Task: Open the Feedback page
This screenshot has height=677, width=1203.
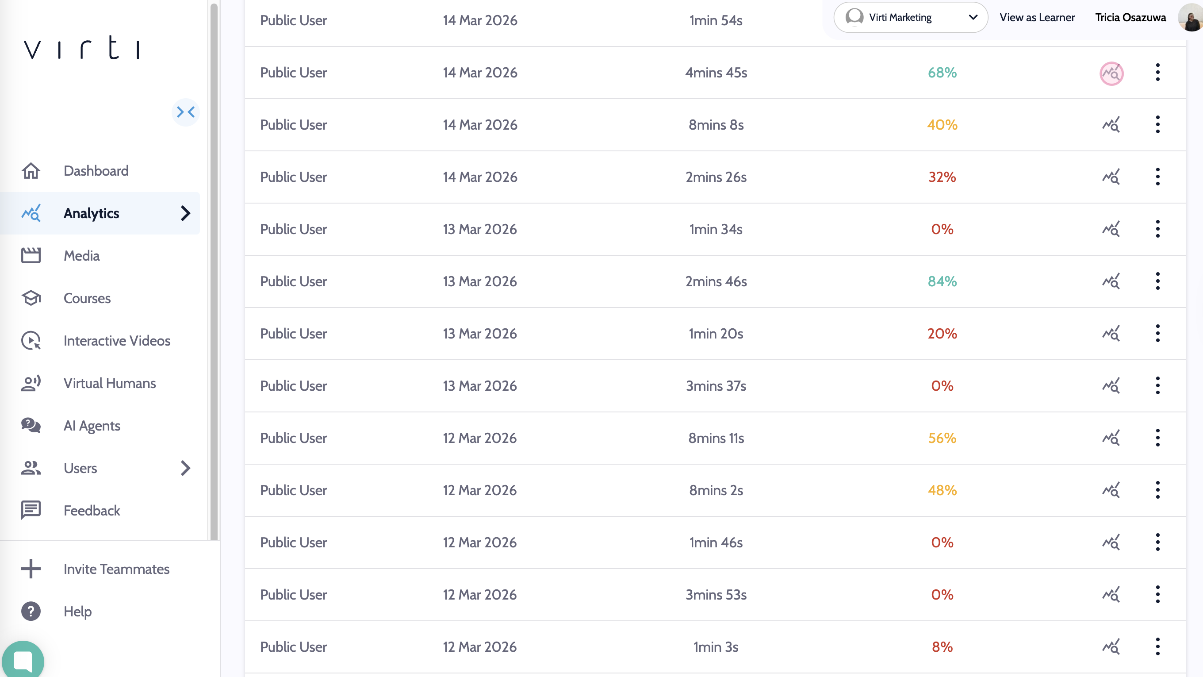Action: coord(92,511)
